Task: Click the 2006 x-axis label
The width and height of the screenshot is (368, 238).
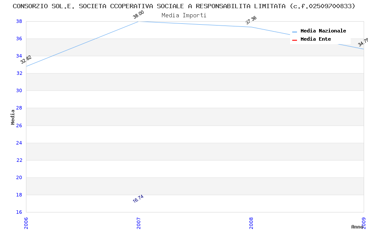Action: 26,223
